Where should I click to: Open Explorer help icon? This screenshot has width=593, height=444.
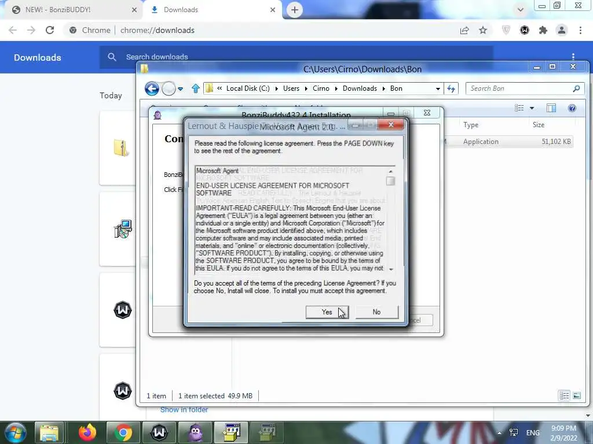[572, 108]
